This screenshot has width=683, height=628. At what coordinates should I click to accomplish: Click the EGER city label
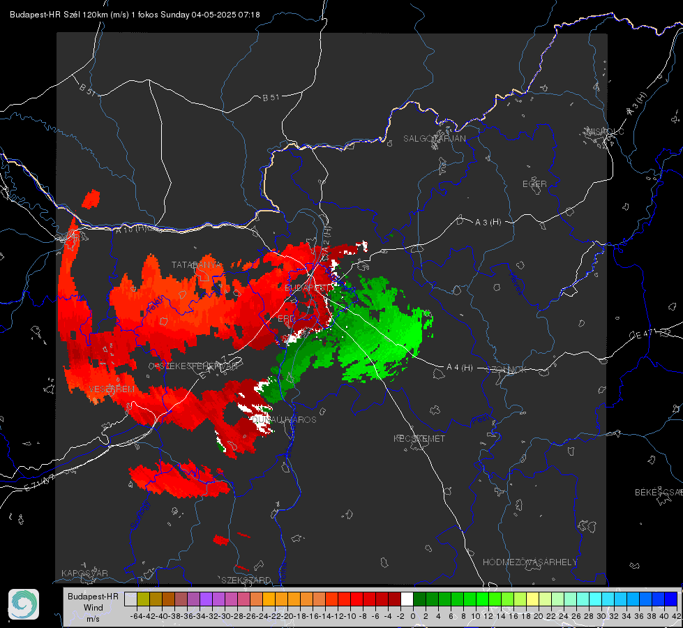pyautogui.click(x=534, y=184)
